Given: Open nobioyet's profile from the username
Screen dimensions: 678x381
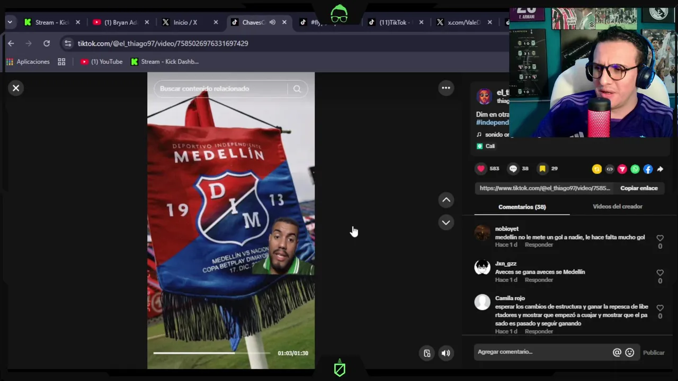Looking at the screenshot, I should 506,229.
